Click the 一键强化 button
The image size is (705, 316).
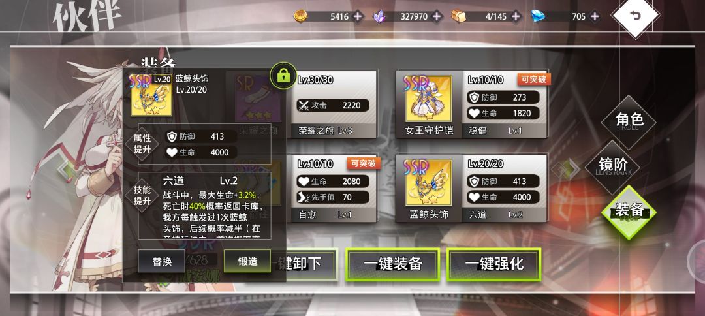[494, 264]
